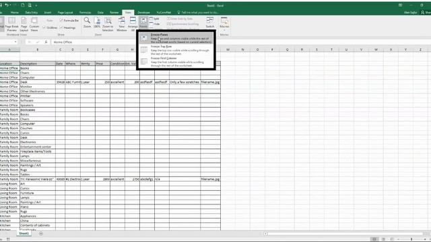Select column header C

pos(60,50)
